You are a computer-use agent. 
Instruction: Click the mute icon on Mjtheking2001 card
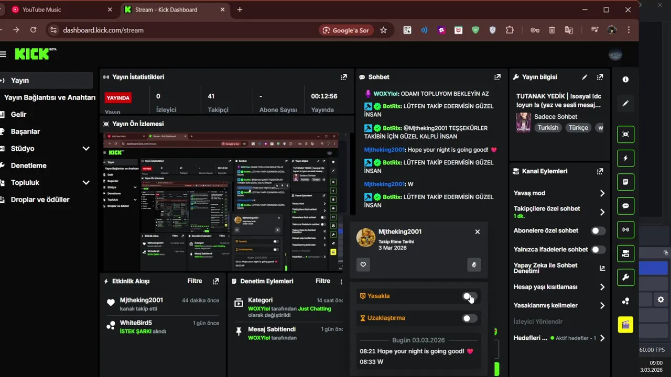pos(474,265)
